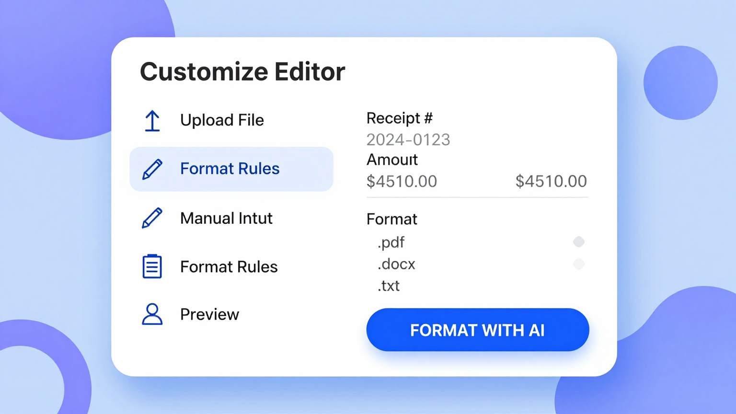Click the Manual Intut pencil icon
736x414 pixels.
click(152, 218)
